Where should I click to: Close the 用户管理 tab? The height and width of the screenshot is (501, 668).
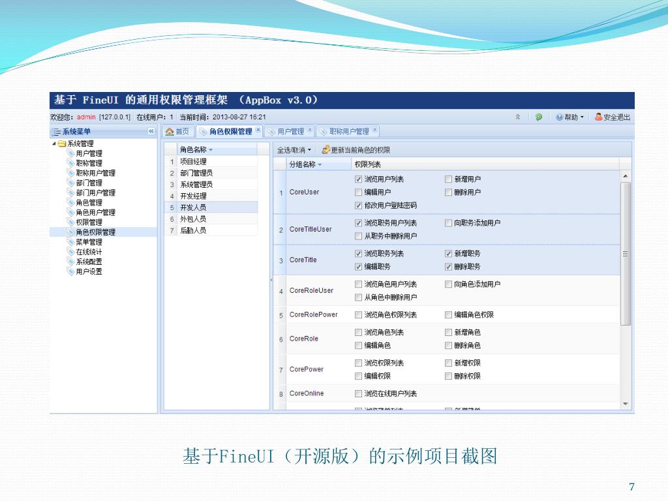click(x=310, y=130)
